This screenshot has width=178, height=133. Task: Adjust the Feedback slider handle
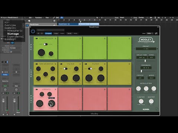pyautogui.click(x=141, y=71)
